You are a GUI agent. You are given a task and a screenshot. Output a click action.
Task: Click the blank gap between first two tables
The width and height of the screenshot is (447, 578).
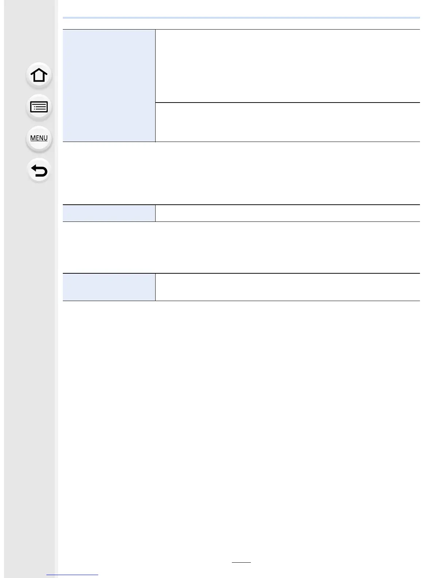241,173
